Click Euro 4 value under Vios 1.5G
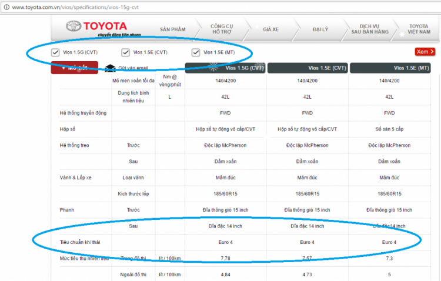Viewport: 441px width, 281px height. [x=225, y=242]
